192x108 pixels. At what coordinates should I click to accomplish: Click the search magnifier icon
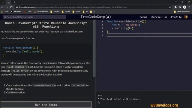coord(5,17)
